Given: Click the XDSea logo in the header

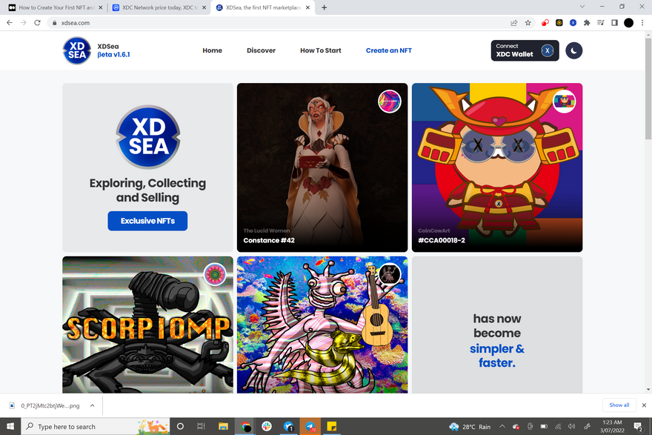Looking at the screenshot, I should click(x=77, y=50).
